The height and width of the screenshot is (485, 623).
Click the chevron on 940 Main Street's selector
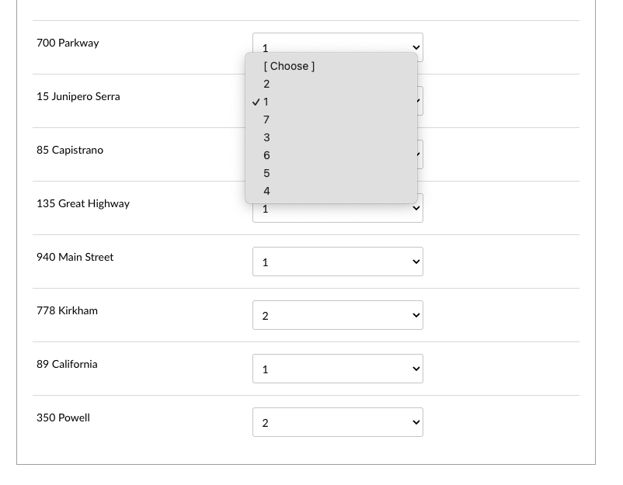416,262
